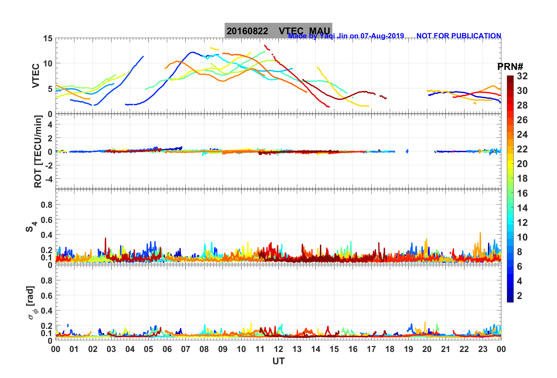Click the 'UT' x-axis label
This screenshot has width=557, height=378.
[x=278, y=361]
